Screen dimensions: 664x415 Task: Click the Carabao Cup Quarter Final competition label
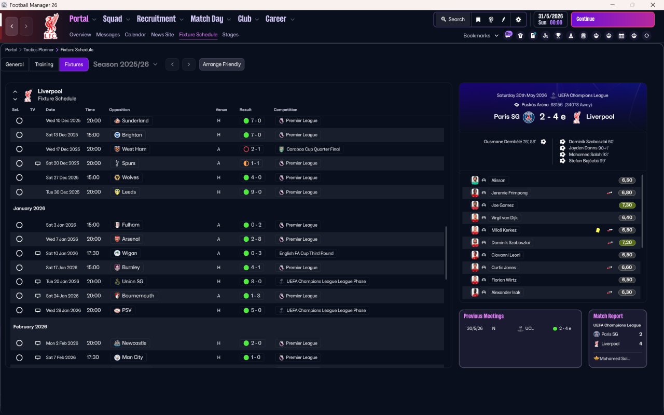coord(309,149)
